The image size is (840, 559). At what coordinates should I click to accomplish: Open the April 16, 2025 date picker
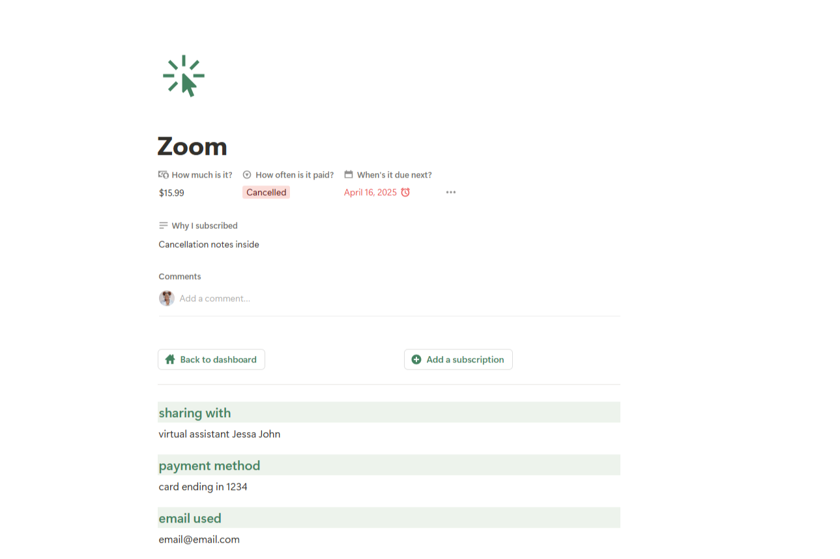[370, 193]
